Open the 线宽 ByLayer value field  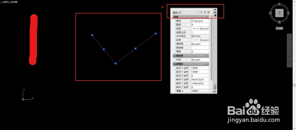(200, 40)
